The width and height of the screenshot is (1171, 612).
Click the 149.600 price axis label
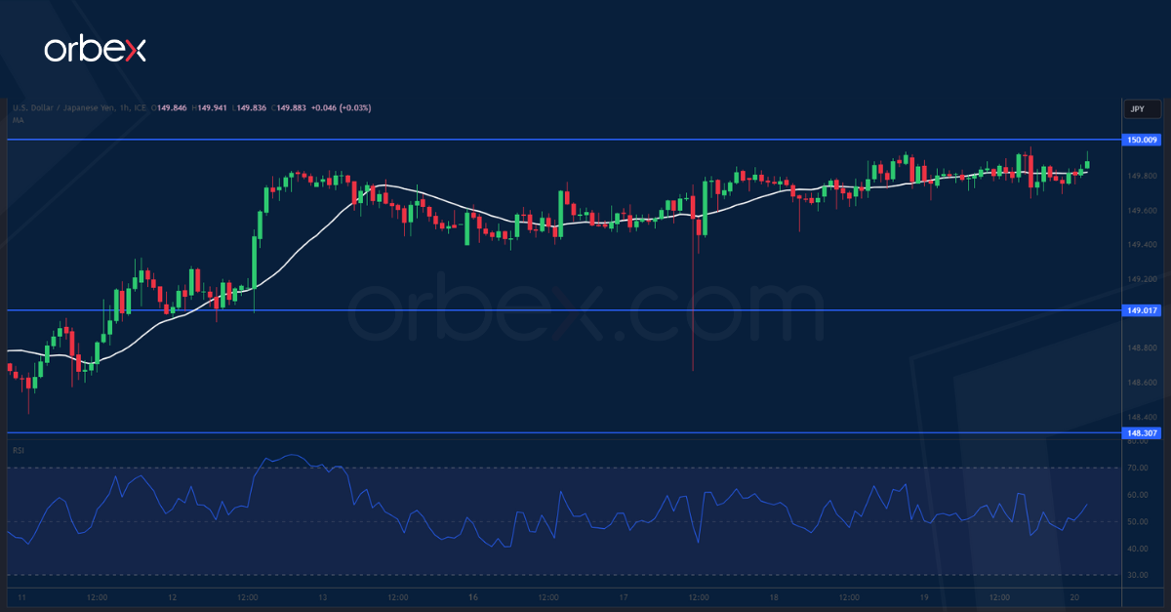1141,211
